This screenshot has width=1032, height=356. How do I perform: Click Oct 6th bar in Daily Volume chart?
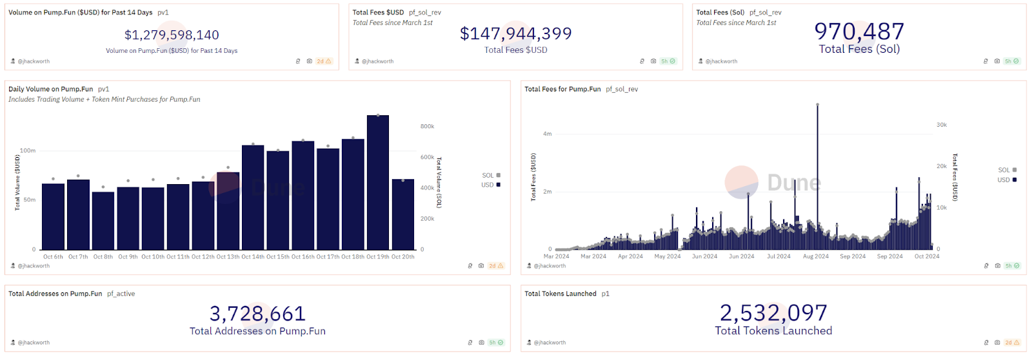tap(53, 217)
